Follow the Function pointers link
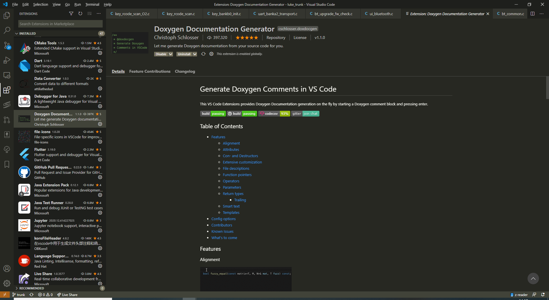 coord(237,175)
